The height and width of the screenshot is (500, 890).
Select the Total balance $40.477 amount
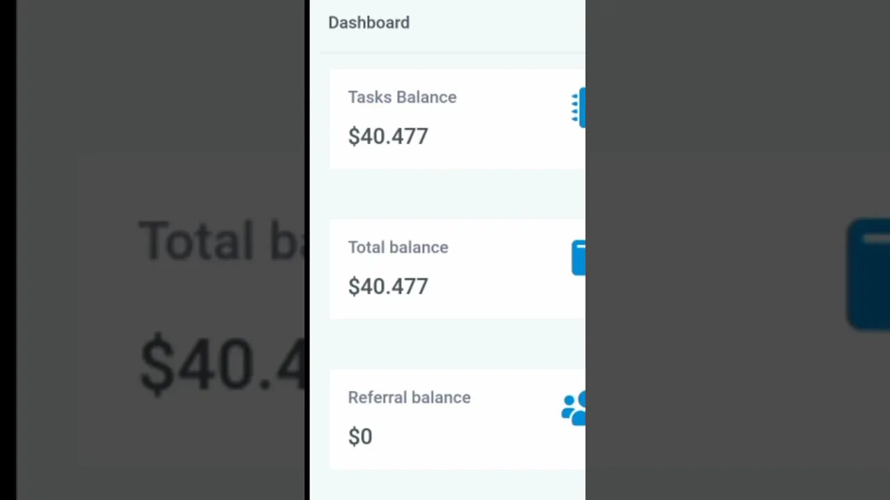click(x=388, y=286)
